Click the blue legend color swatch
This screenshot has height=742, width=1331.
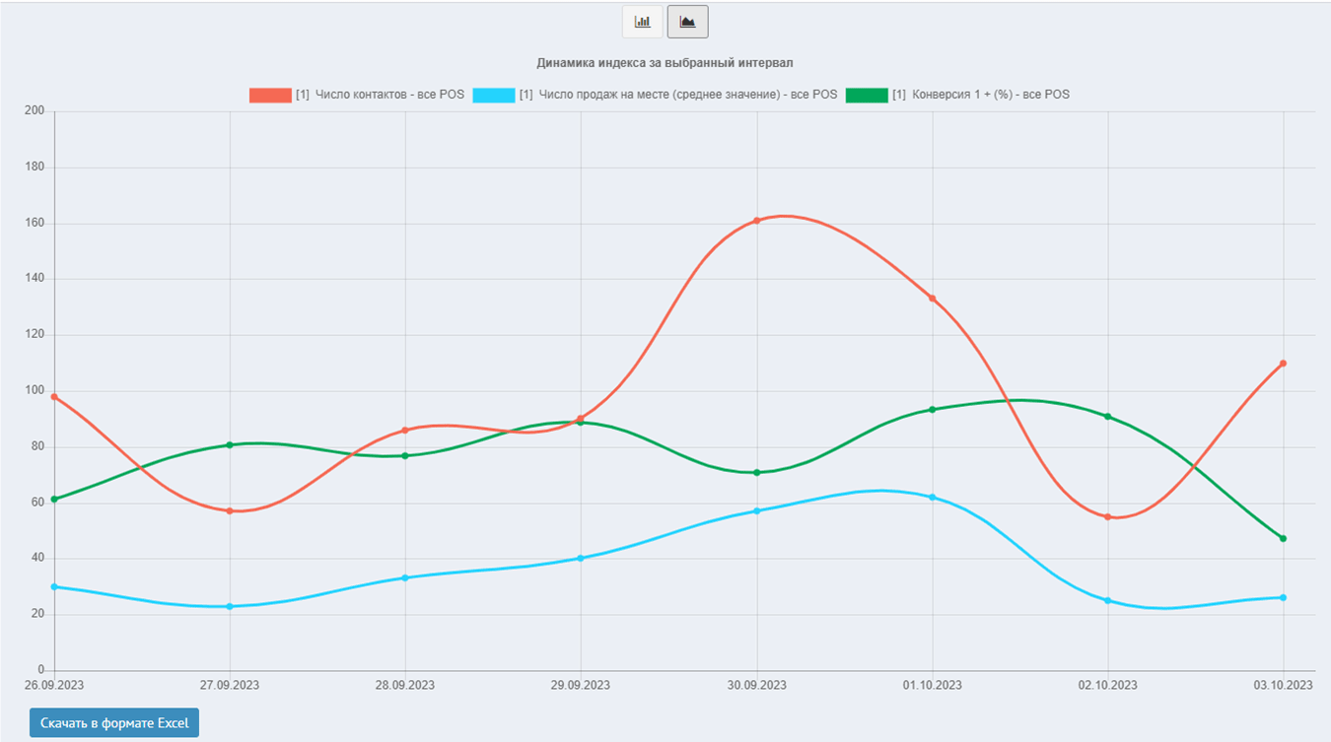(493, 96)
